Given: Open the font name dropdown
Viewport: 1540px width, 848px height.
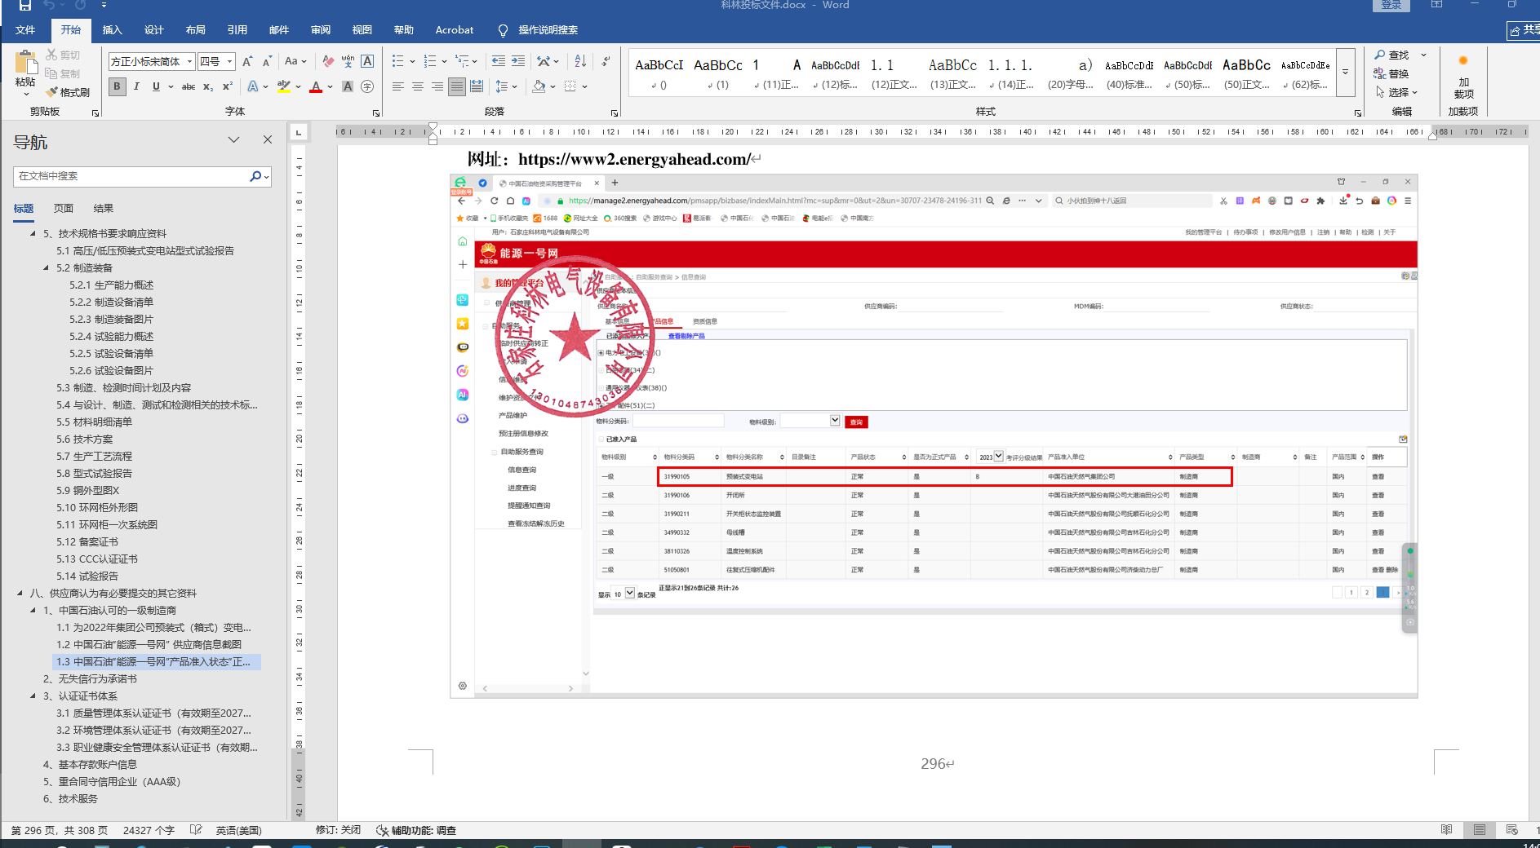Looking at the screenshot, I should coord(189,62).
